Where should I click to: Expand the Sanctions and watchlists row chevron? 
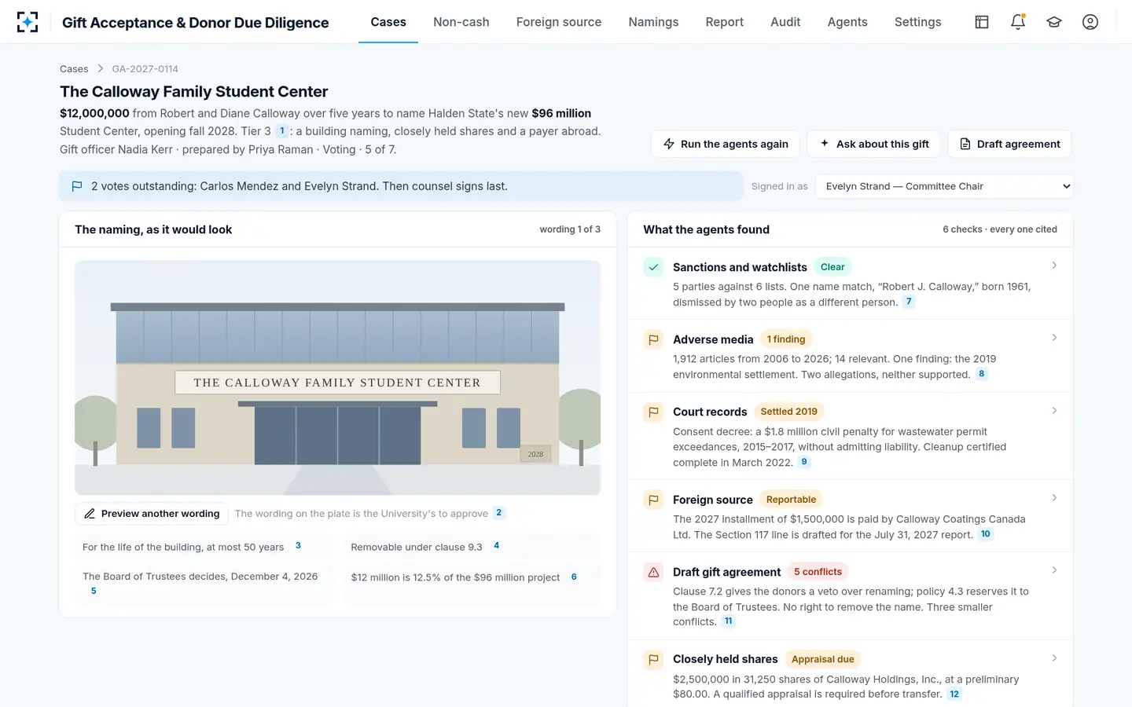pyautogui.click(x=1054, y=266)
